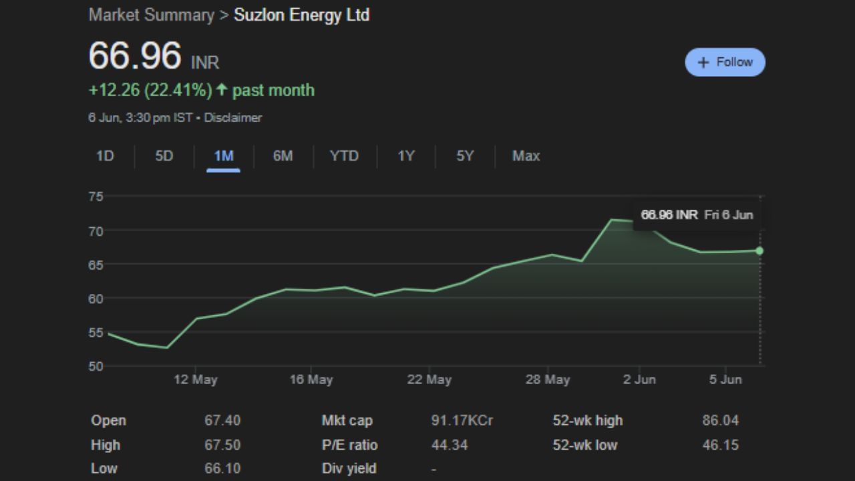Open the Disclaimer link
Screen dimensions: 855x481
[x=233, y=118]
